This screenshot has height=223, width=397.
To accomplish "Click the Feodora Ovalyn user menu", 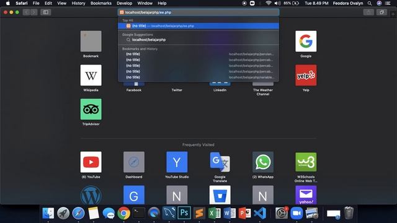I will click(x=348, y=3).
